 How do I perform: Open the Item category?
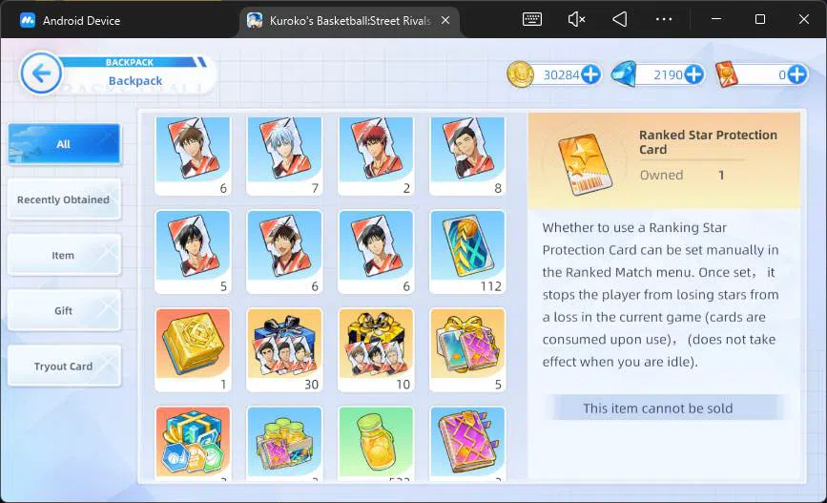pyautogui.click(x=64, y=255)
